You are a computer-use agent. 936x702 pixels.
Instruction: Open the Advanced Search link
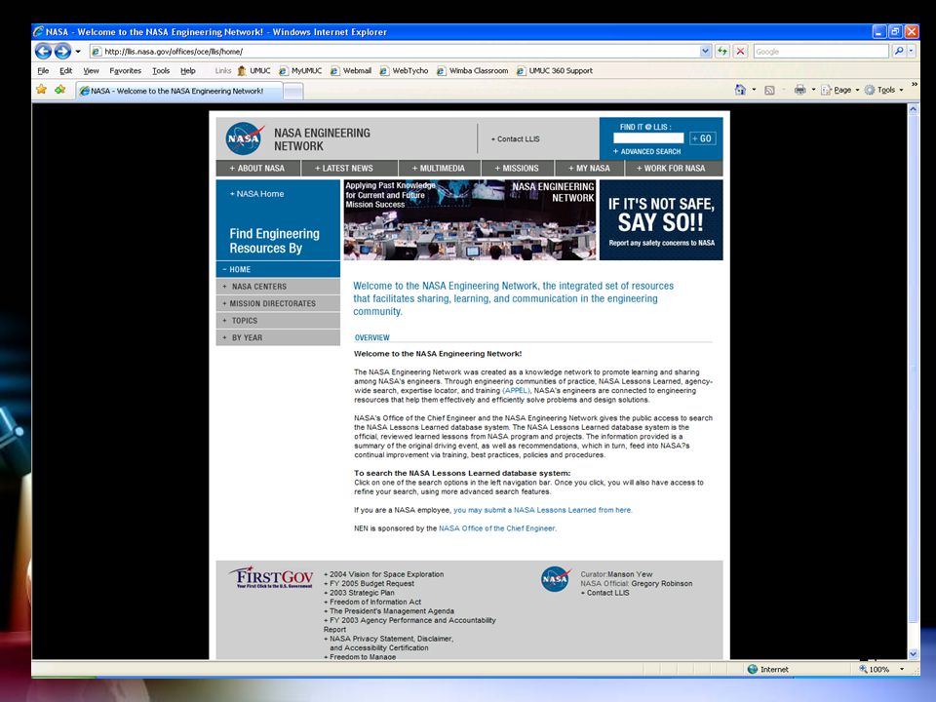click(646, 152)
